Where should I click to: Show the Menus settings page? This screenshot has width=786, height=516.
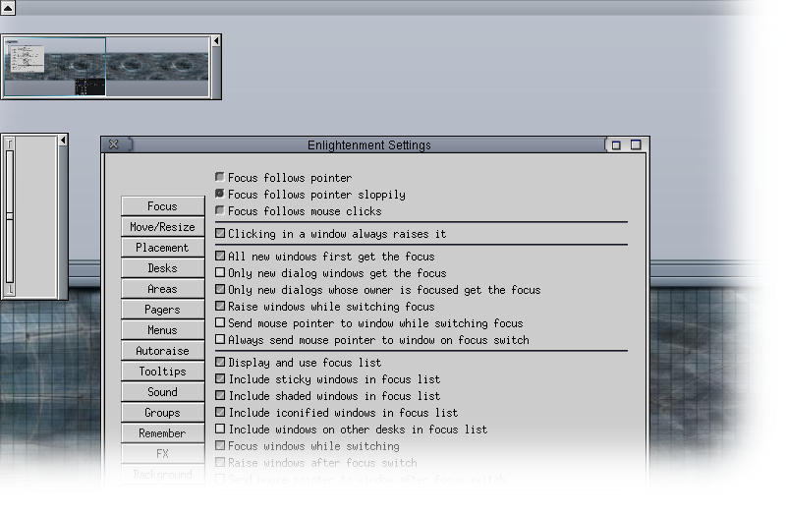pos(162,330)
